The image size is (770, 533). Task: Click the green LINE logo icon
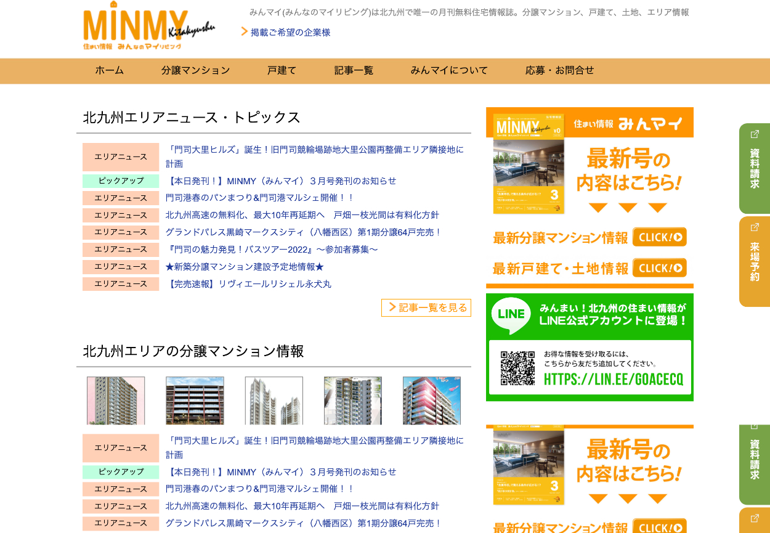511,315
